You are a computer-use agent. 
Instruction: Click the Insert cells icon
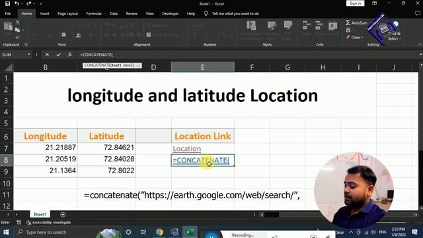(x=307, y=26)
